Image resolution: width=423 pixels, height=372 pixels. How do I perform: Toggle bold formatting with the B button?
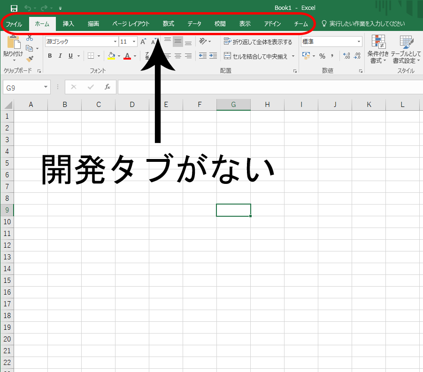pyautogui.click(x=50, y=55)
